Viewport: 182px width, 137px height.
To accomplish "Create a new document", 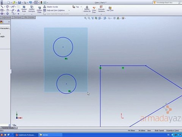I will [x=8, y=2].
